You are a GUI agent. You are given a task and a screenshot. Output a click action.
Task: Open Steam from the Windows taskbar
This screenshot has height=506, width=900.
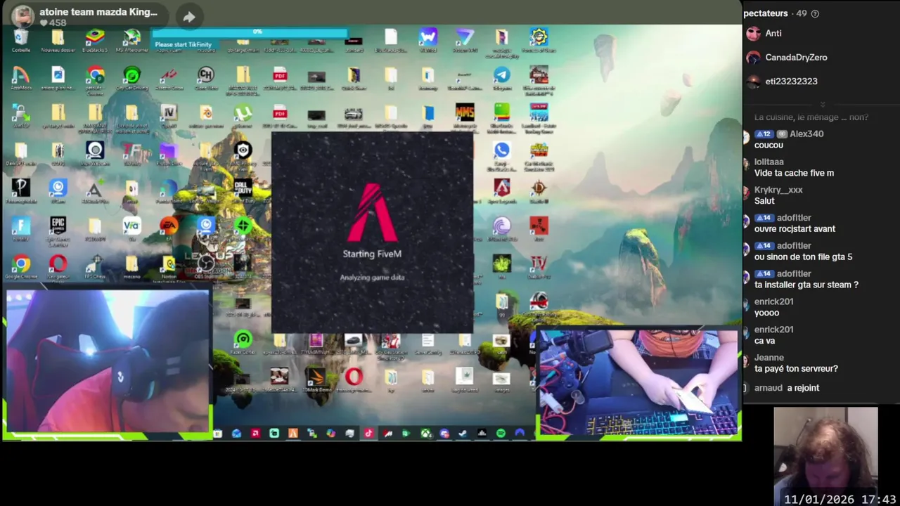463,434
